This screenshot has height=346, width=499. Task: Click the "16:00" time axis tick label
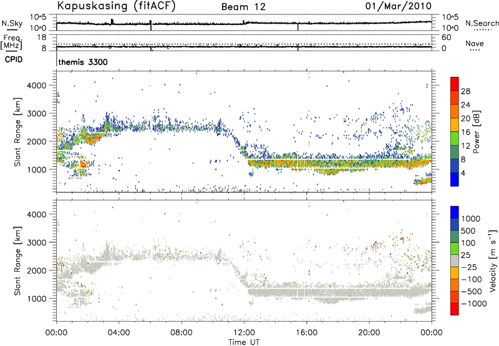click(x=306, y=333)
